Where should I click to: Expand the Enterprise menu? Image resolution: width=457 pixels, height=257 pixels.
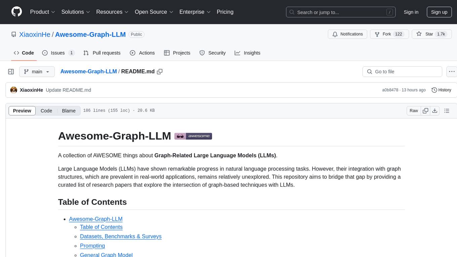click(195, 12)
